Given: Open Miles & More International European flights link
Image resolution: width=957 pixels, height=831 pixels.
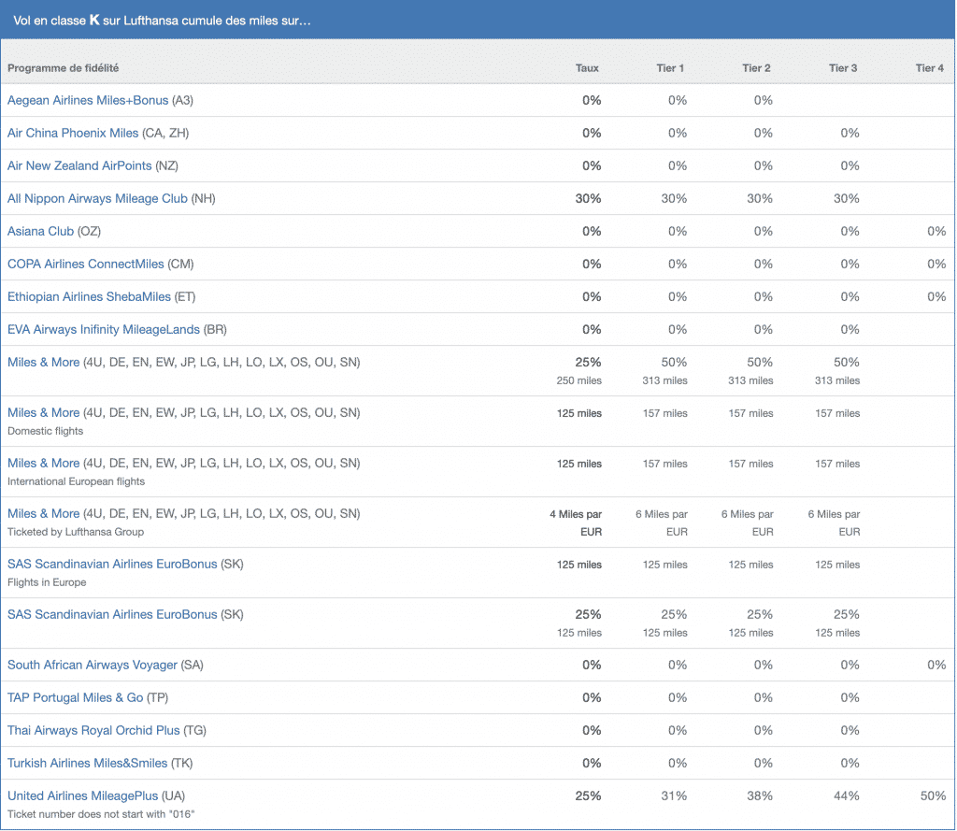Looking at the screenshot, I should pyautogui.click(x=43, y=464).
